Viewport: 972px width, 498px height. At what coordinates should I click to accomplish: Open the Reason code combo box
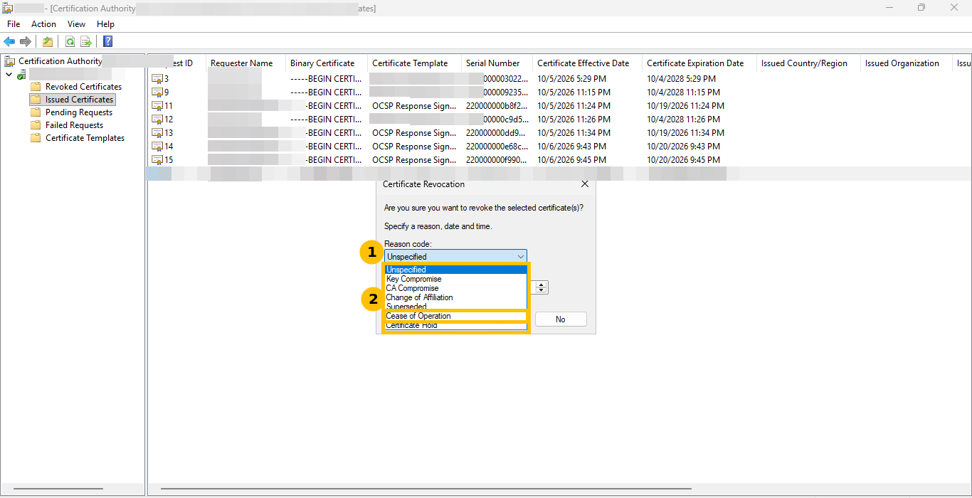[x=455, y=256]
